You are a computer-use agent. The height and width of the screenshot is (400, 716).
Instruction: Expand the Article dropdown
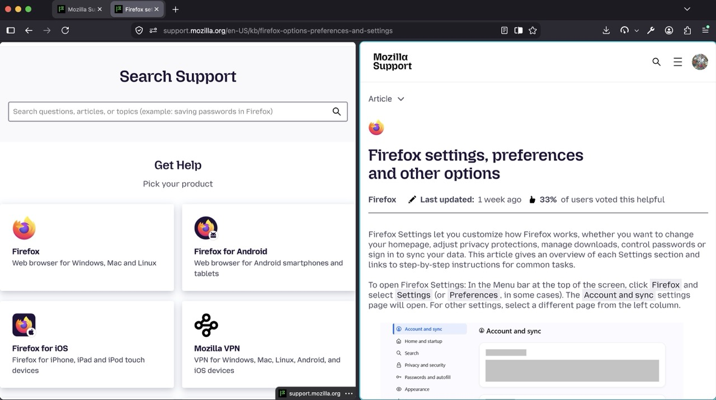point(386,99)
